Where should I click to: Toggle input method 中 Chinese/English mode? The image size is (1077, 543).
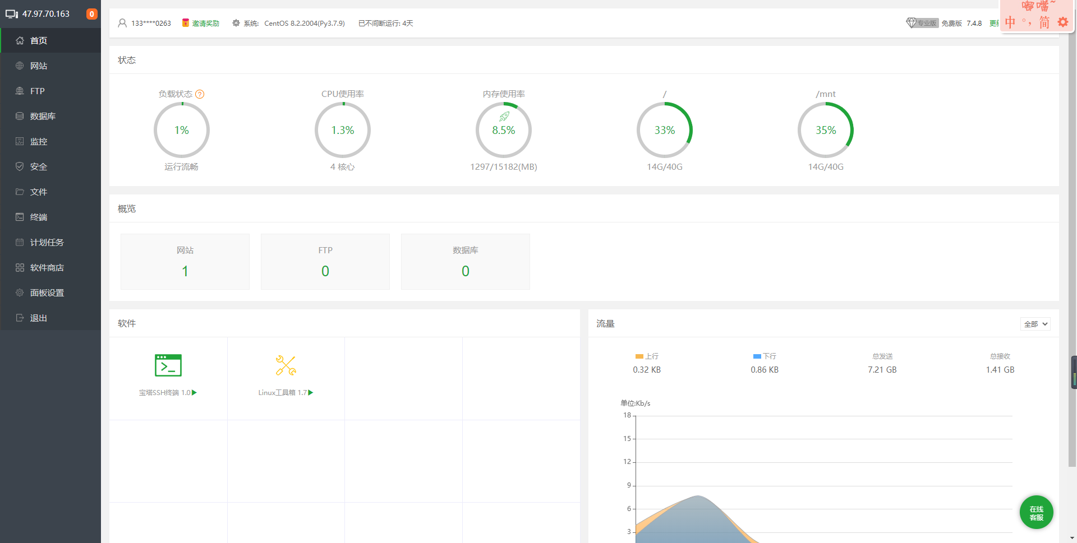1010,22
